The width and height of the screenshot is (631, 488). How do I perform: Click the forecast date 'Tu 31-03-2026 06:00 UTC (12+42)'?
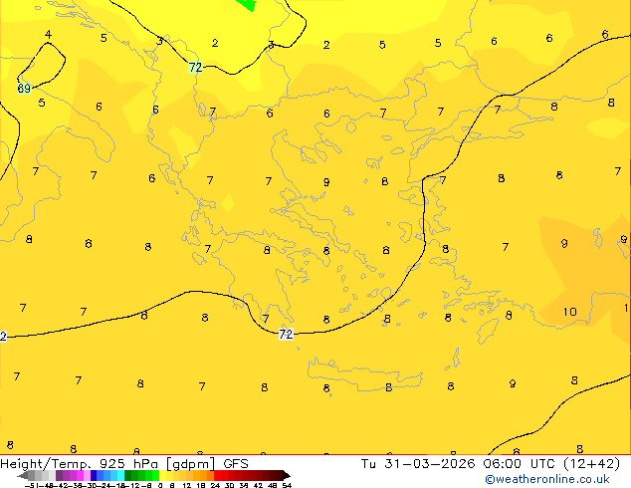491,464
